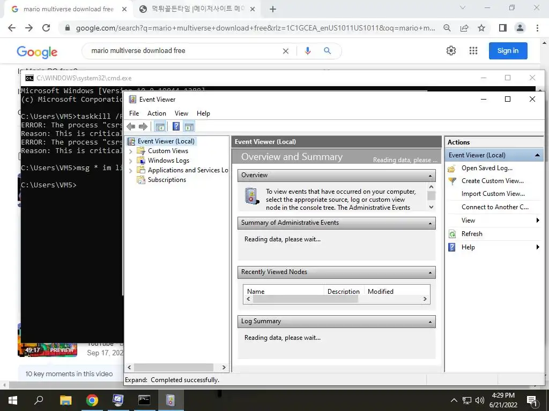This screenshot has height=411, width=549.
Task: Click Create Custom View... action
Action: 492,181
